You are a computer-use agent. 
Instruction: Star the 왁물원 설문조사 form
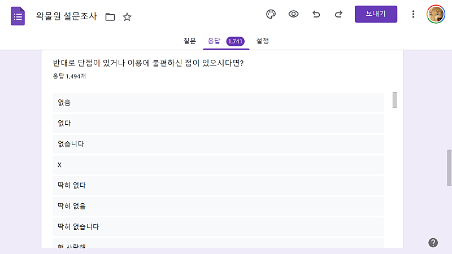point(127,17)
